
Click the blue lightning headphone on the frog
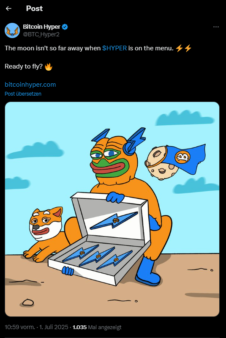[133, 142]
